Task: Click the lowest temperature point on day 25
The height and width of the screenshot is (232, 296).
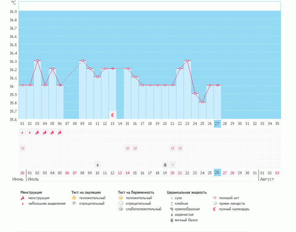Action: [x=202, y=102]
